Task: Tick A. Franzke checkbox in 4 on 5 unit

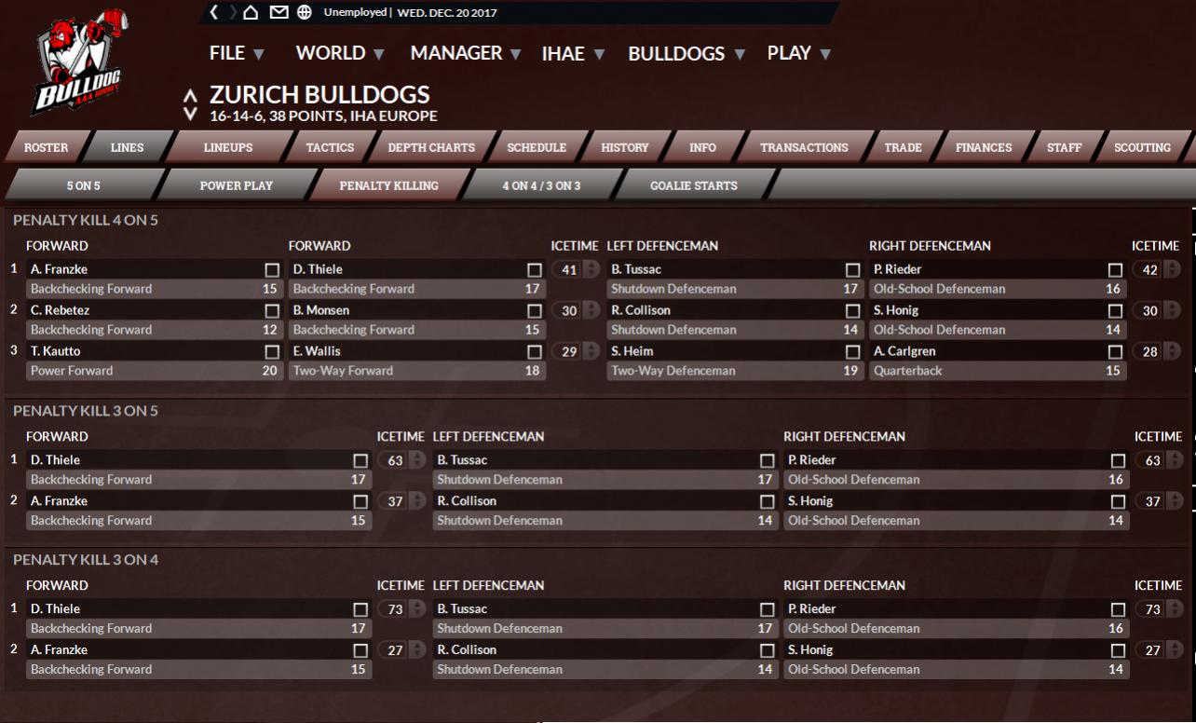Action: point(272,269)
